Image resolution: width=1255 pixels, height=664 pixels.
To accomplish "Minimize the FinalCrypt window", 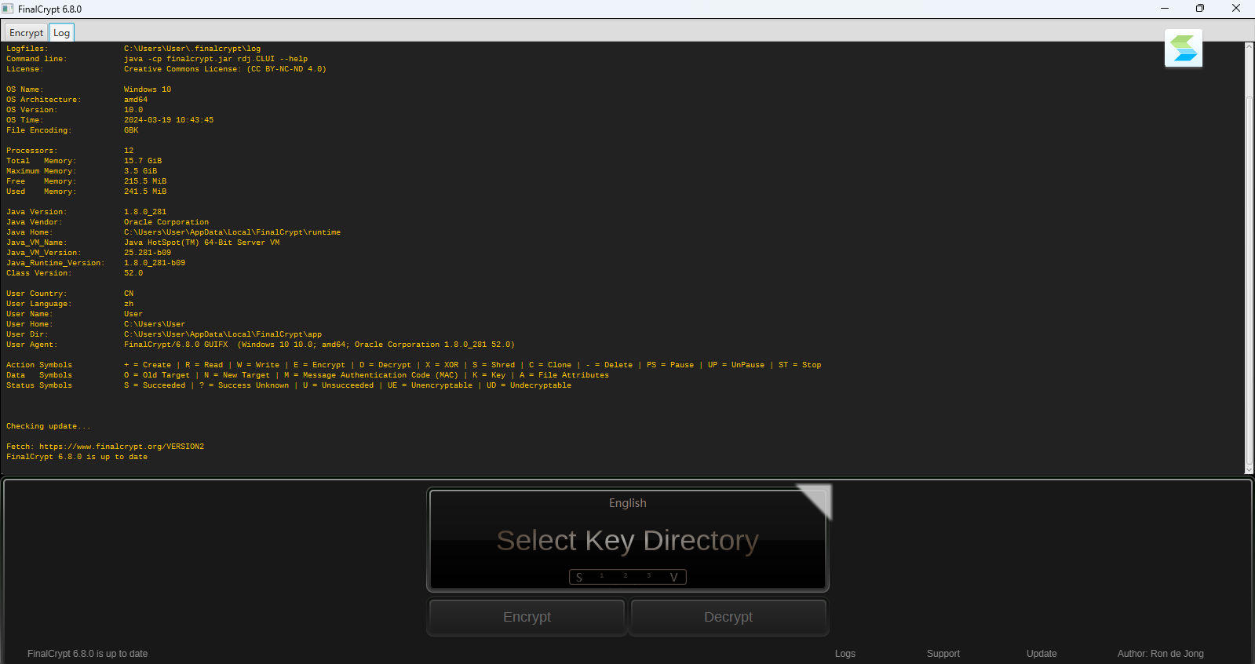I will pos(1165,9).
